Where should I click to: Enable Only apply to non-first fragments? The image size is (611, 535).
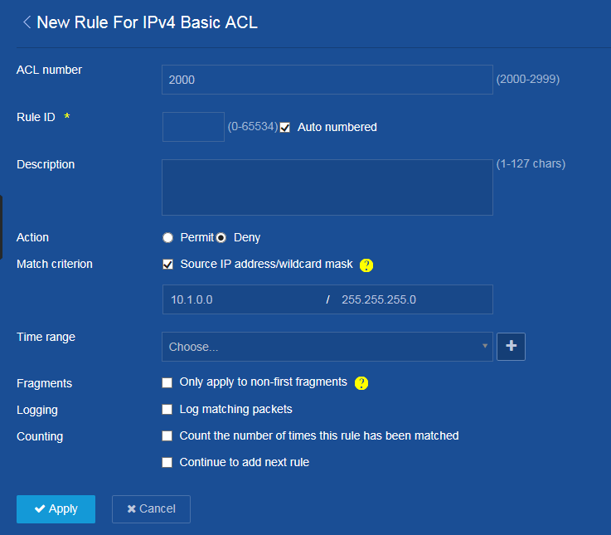[168, 382]
